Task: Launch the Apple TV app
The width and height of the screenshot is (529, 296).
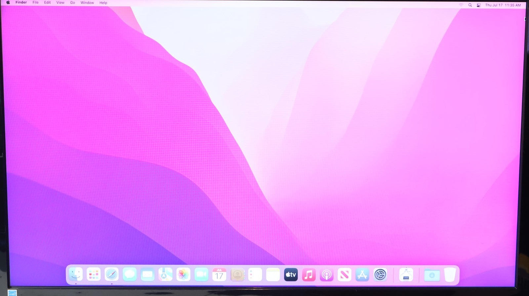Action: tap(291, 275)
